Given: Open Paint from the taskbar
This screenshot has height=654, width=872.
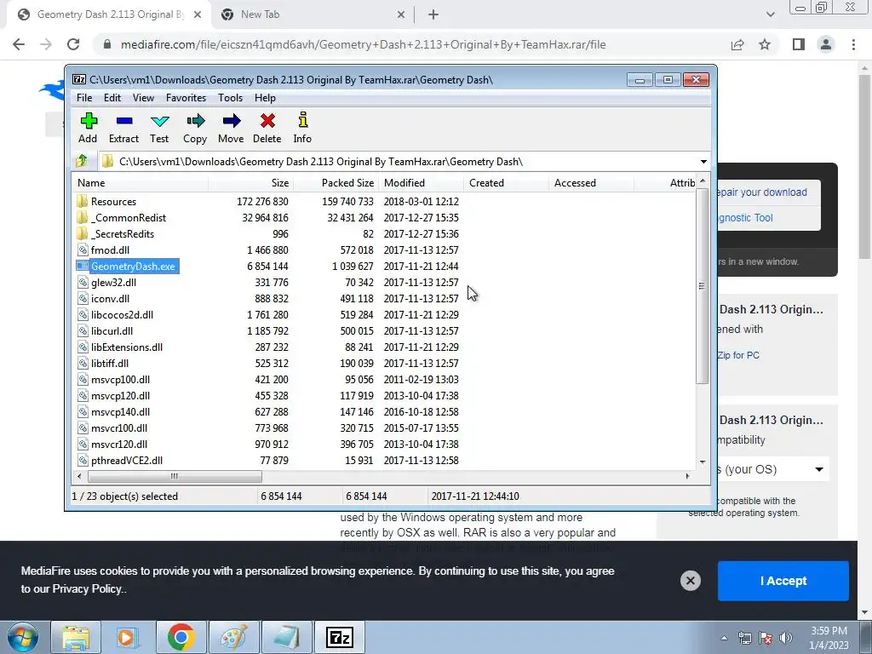Looking at the screenshot, I should point(233,637).
